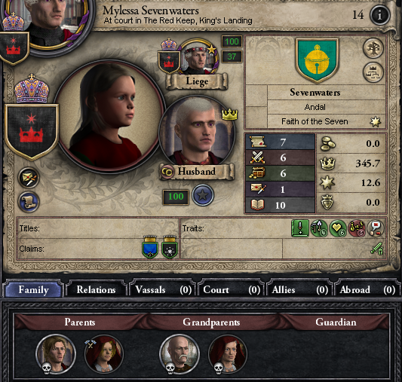Click the green heart trait icon
402x382 pixels.
338,228
